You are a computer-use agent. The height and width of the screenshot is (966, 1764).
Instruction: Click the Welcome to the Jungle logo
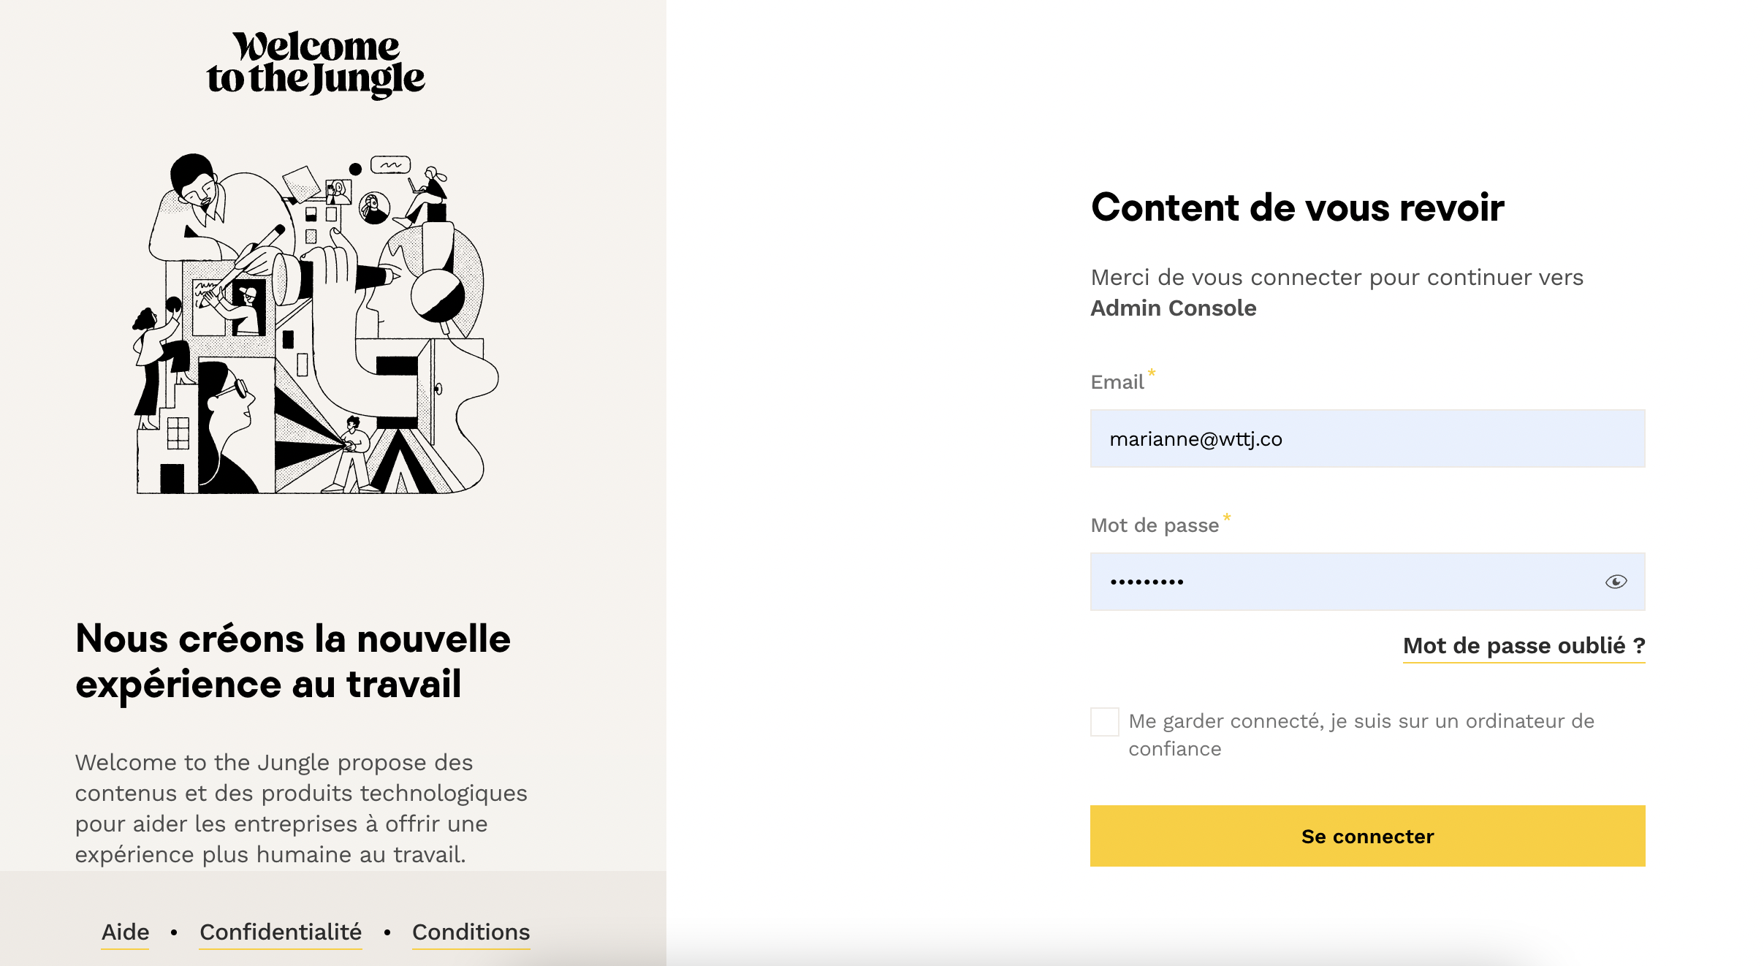[x=316, y=64]
